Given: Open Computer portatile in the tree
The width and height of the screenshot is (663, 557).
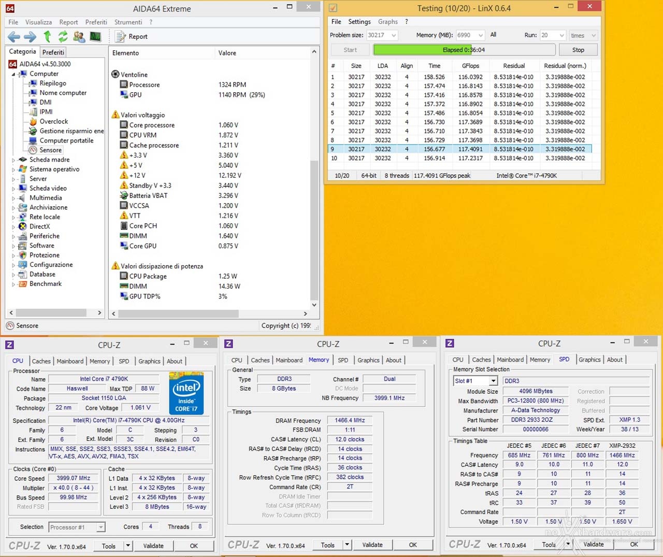Looking at the screenshot, I should click(x=66, y=140).
